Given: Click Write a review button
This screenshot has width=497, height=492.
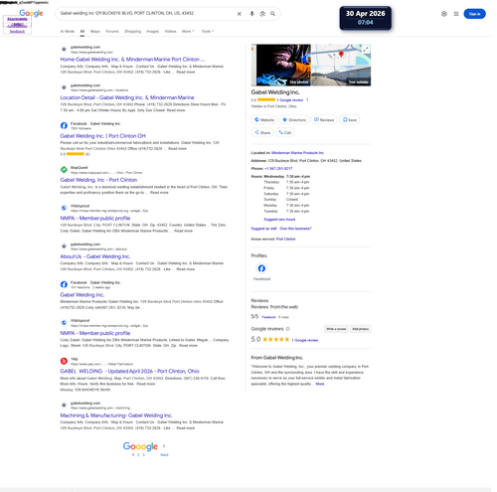Looking at the screenshot, I should point(336,329).
